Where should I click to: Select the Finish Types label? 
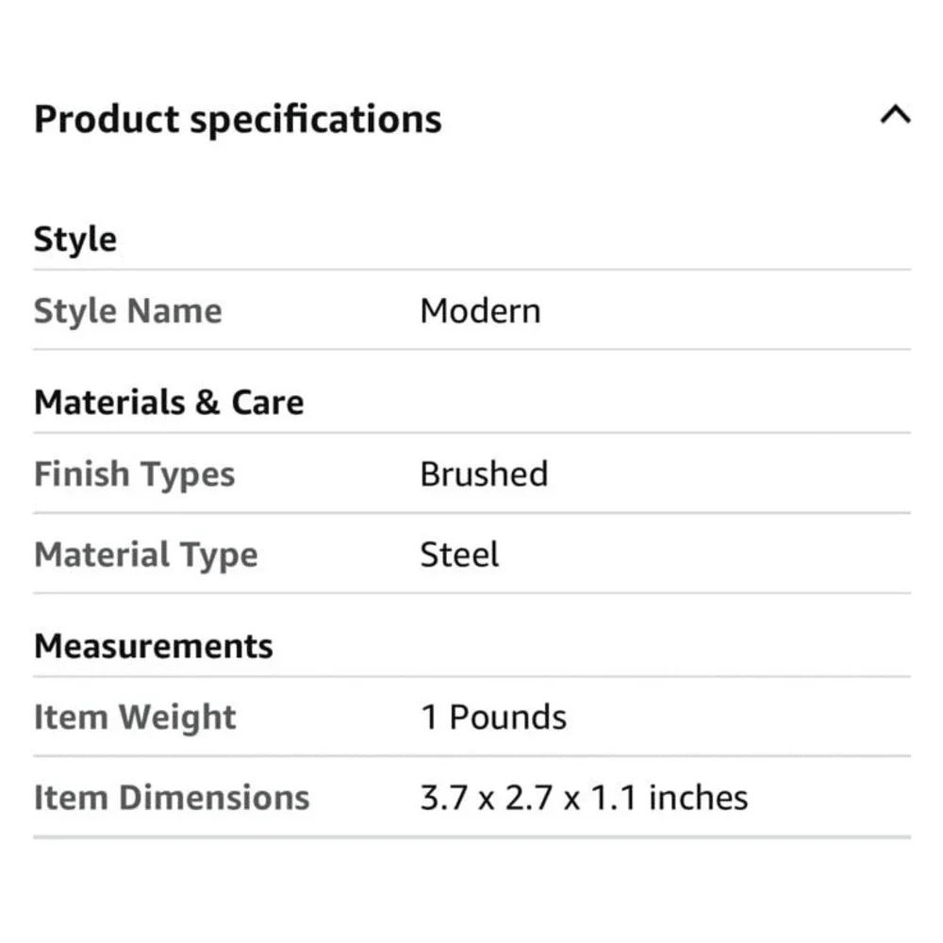(x=135, y=474)
